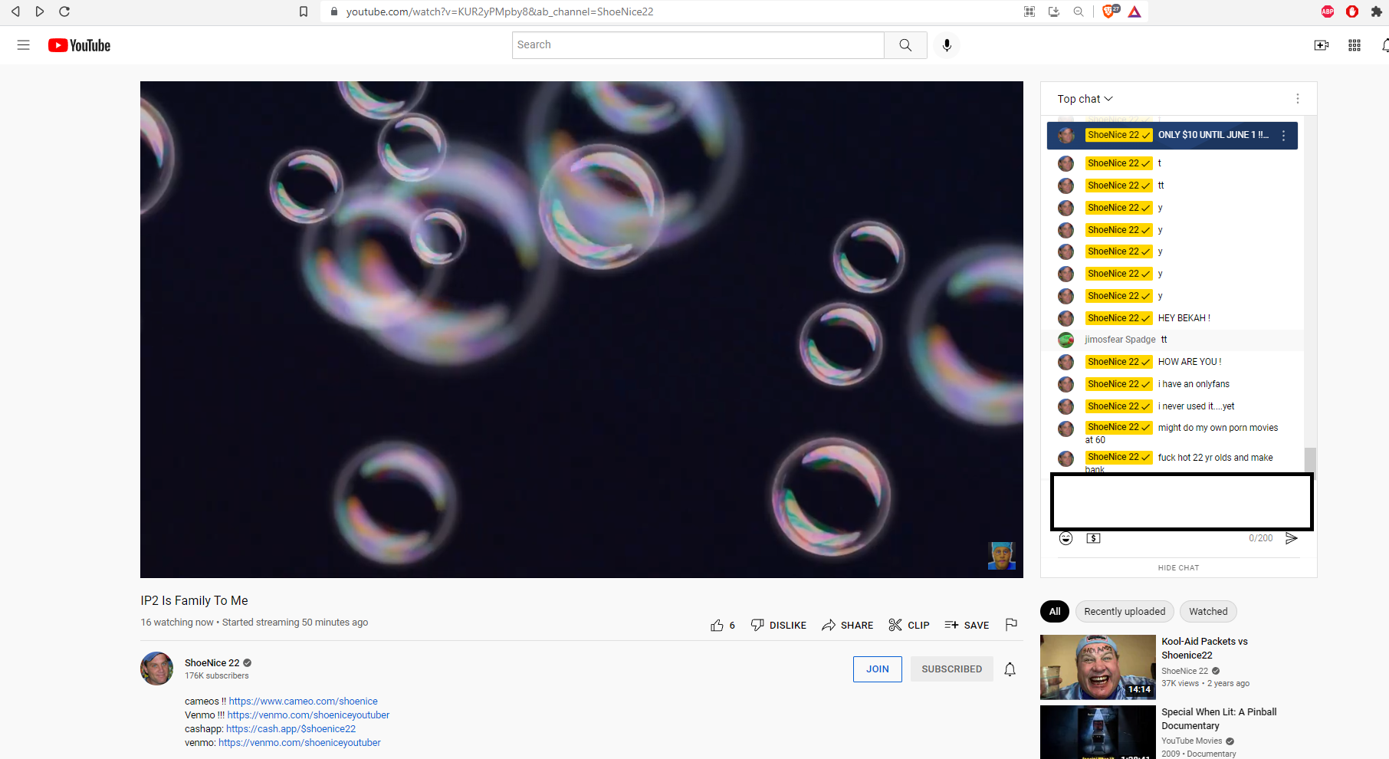Open Special When Lit pinball documentary title
This screenshot has height=759, width=1389.
pyautogui.click(x=1219, y=719)
